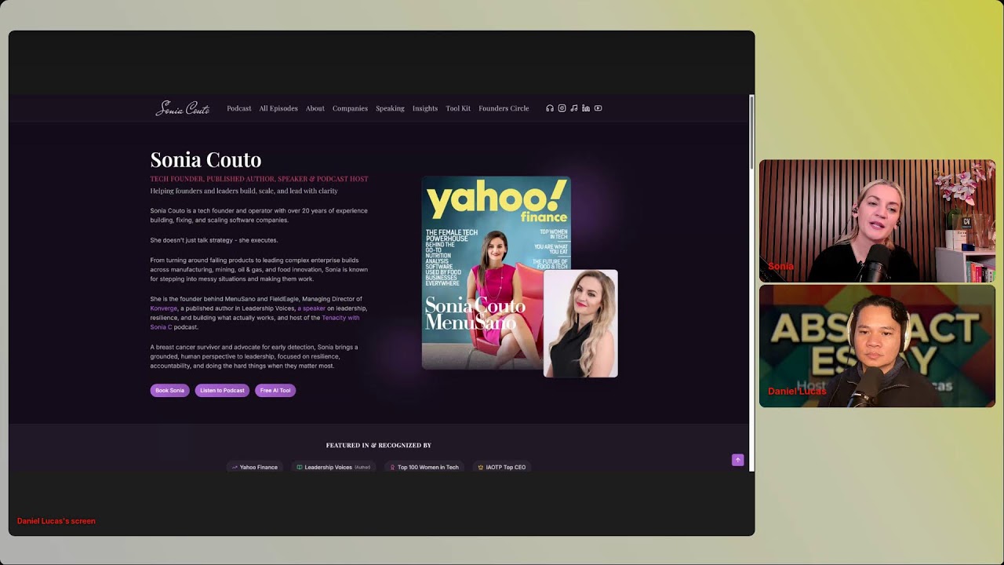The height and width of the screenshot is (565, 1004).
Task: Click the Book Sonia button
Action: click(169, 390)
